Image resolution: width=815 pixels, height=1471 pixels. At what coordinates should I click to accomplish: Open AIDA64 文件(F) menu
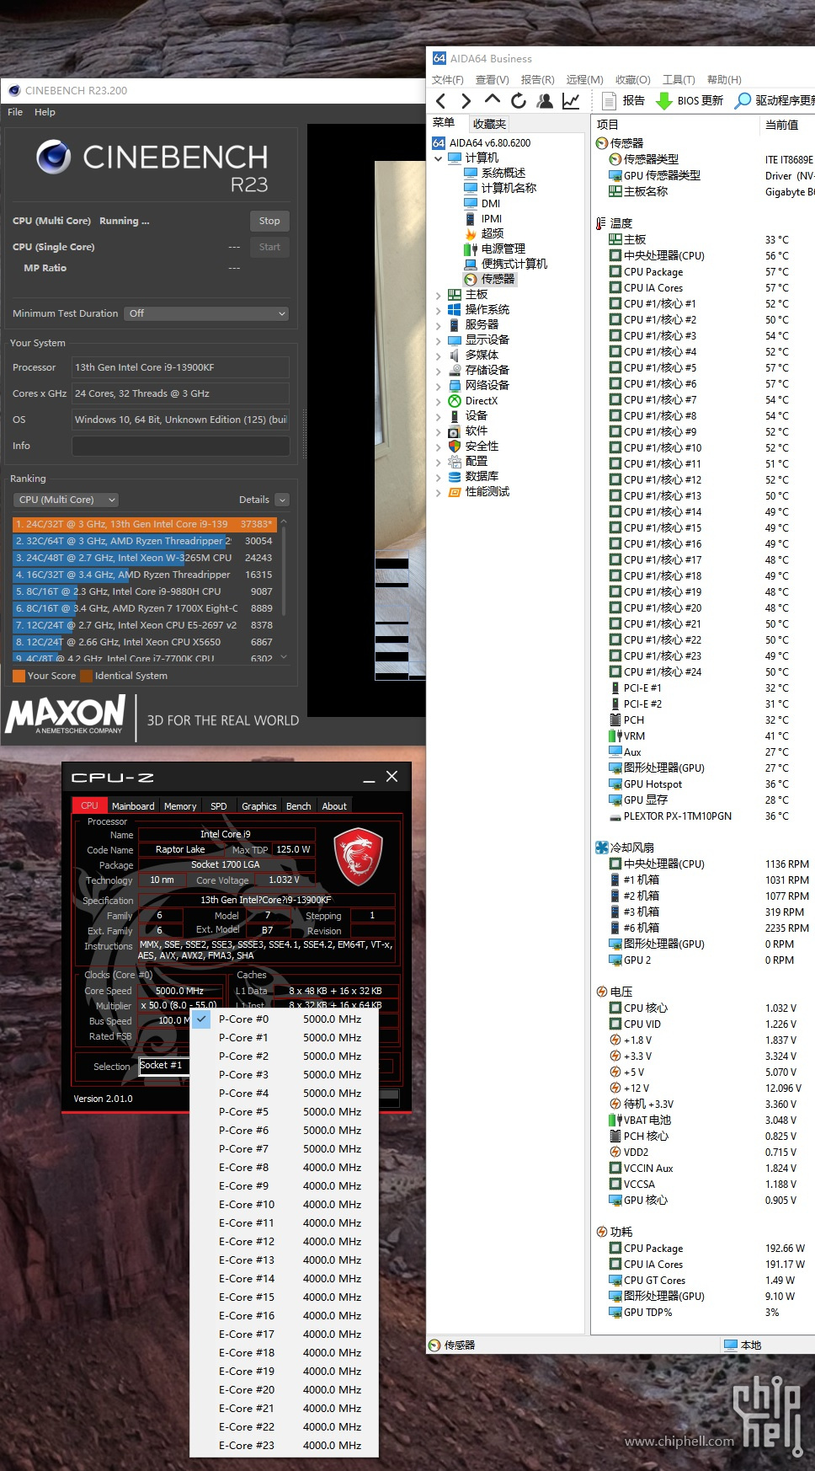point(448,80)
